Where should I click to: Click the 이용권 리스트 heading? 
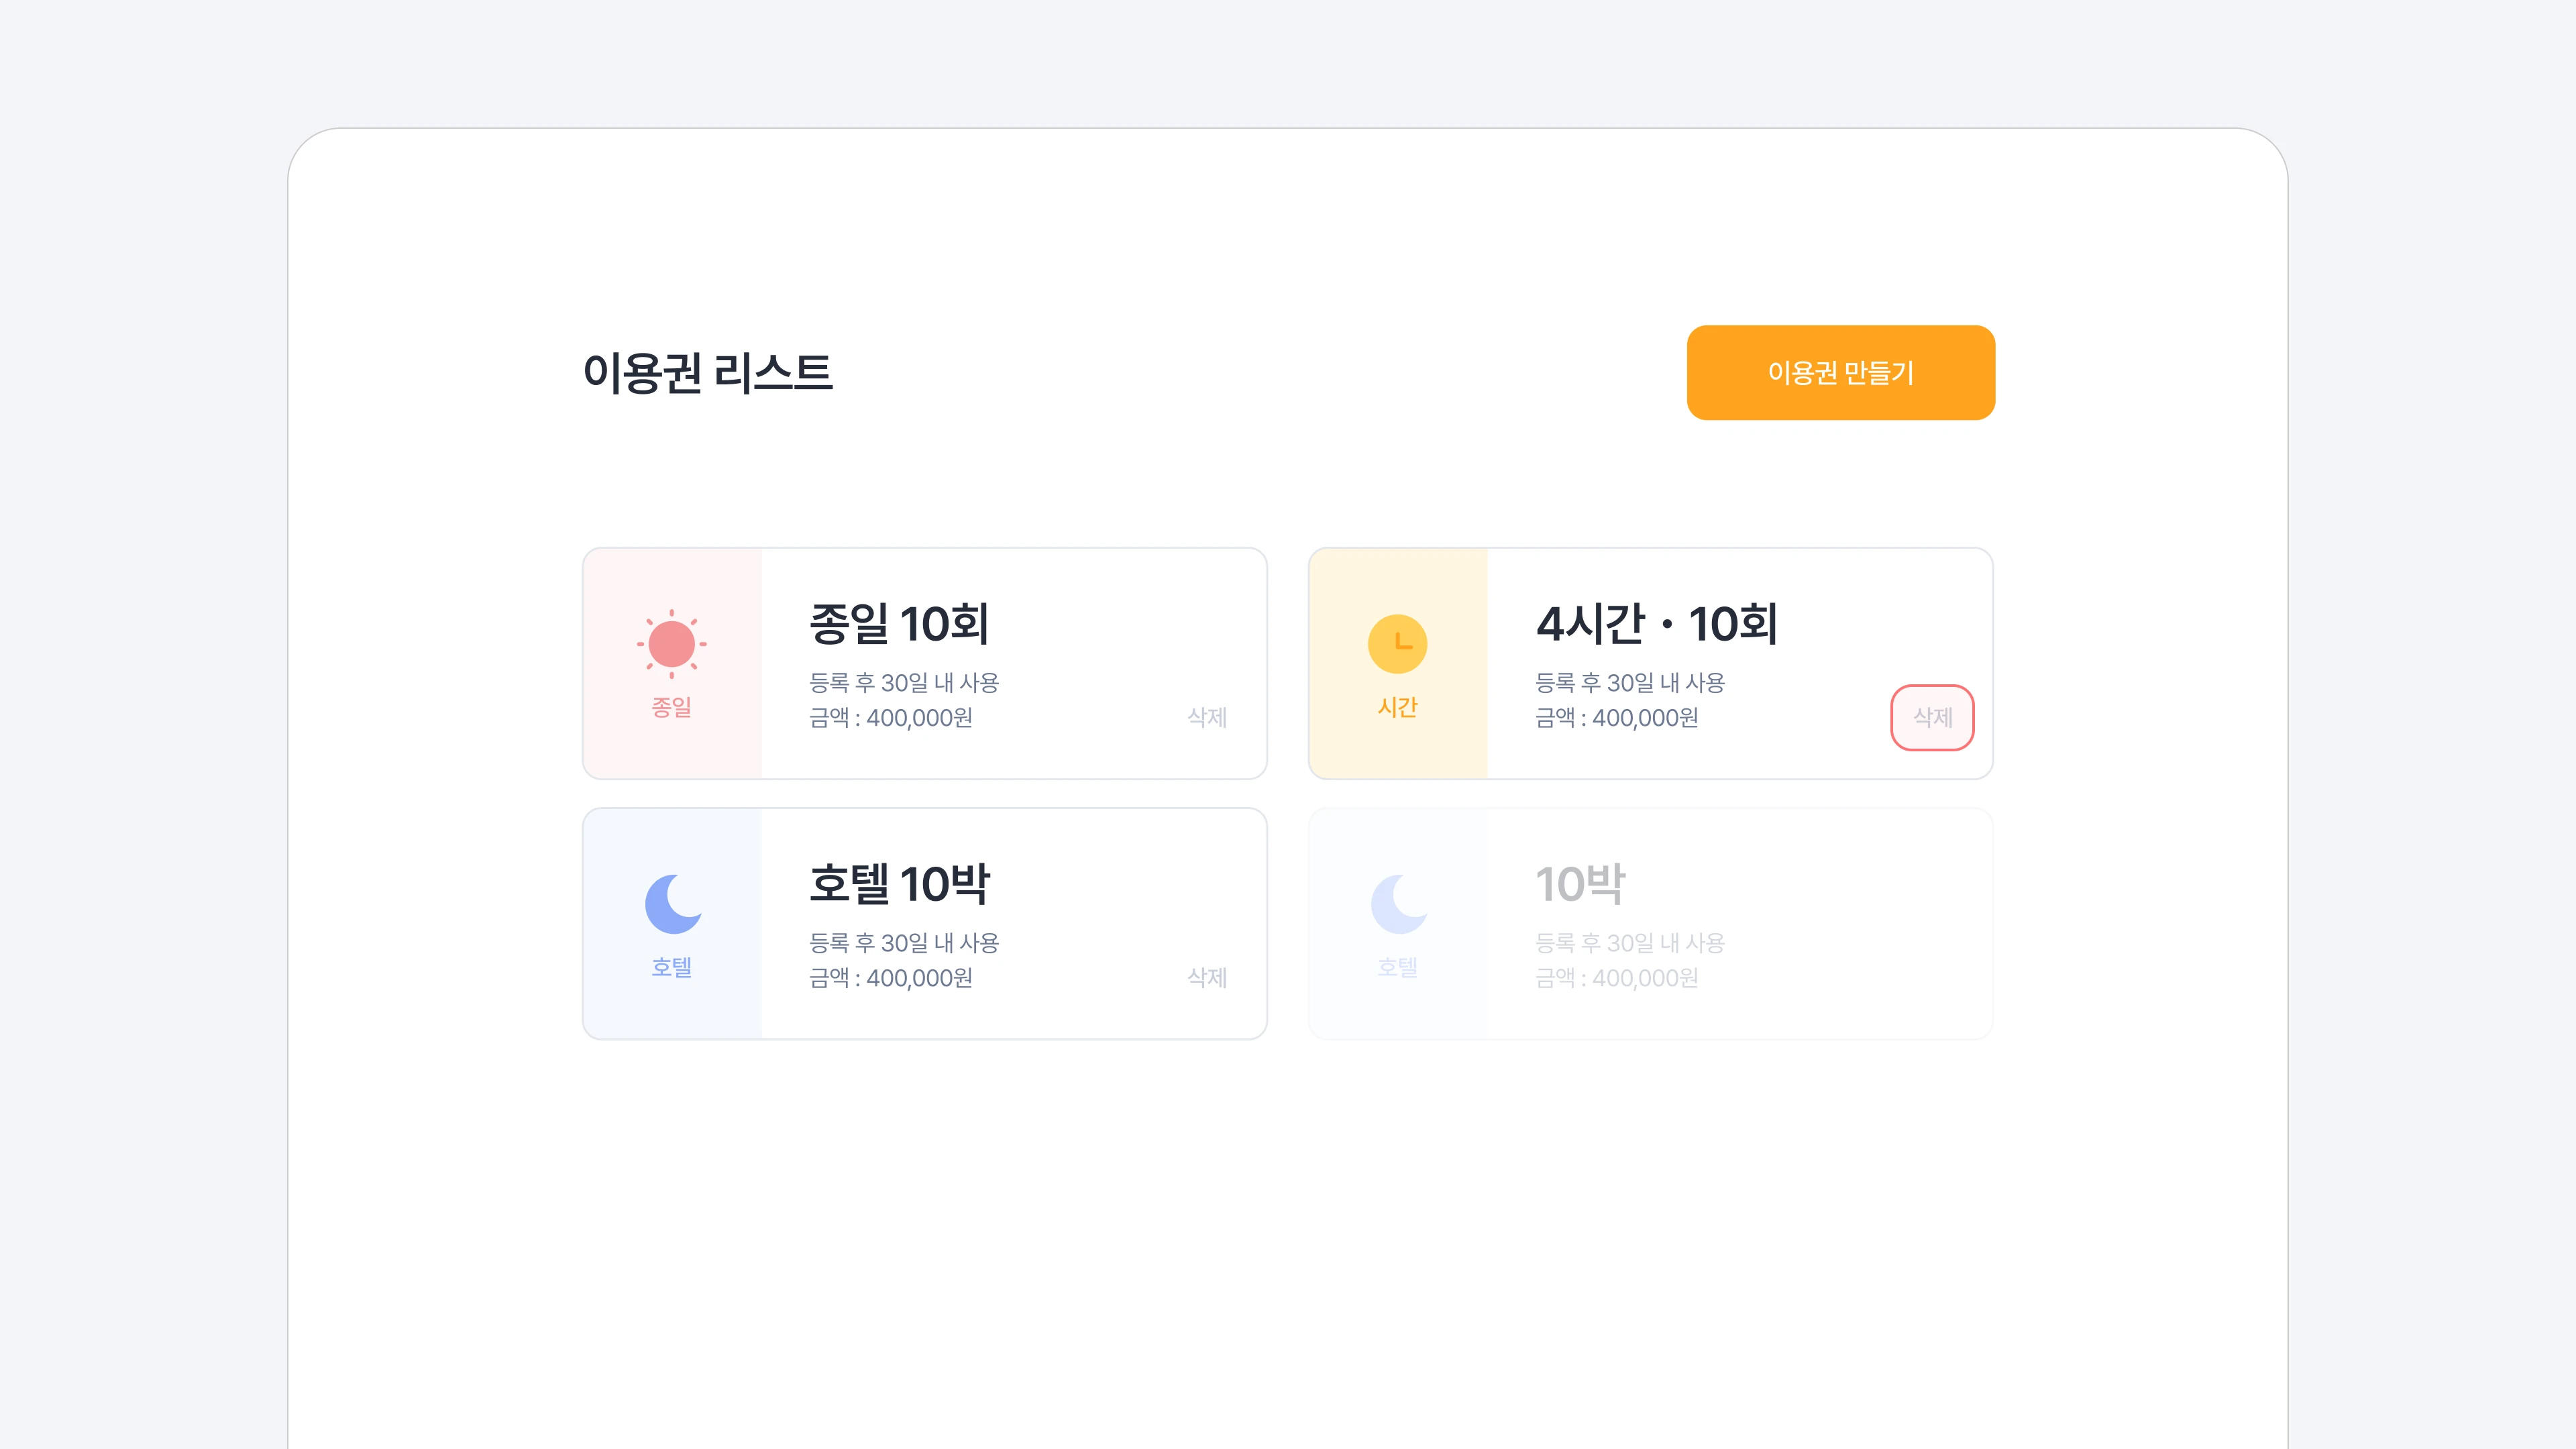tap(707, 372)
